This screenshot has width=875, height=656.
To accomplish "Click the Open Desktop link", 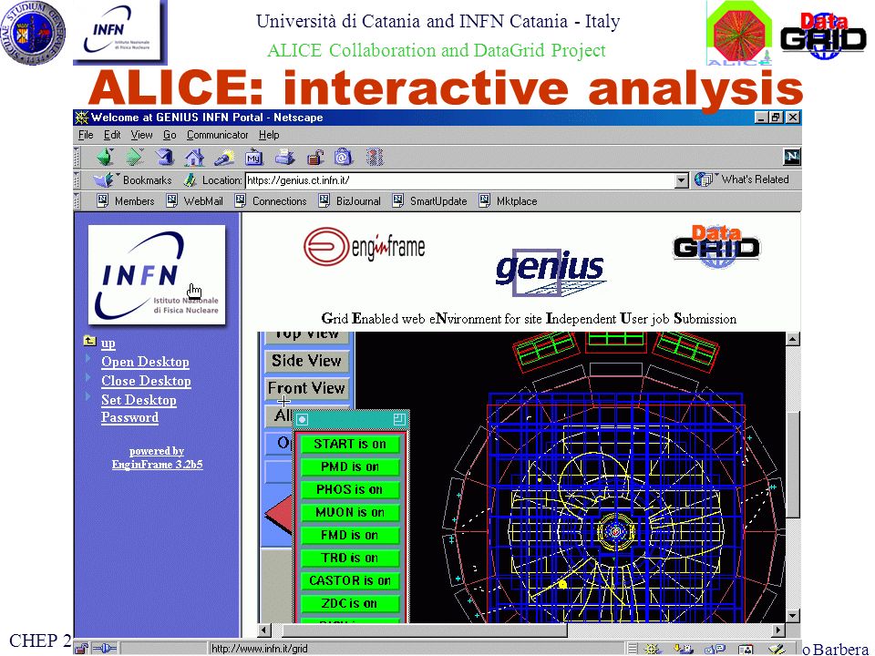I will pyautogui.click(x=145, y=362).
